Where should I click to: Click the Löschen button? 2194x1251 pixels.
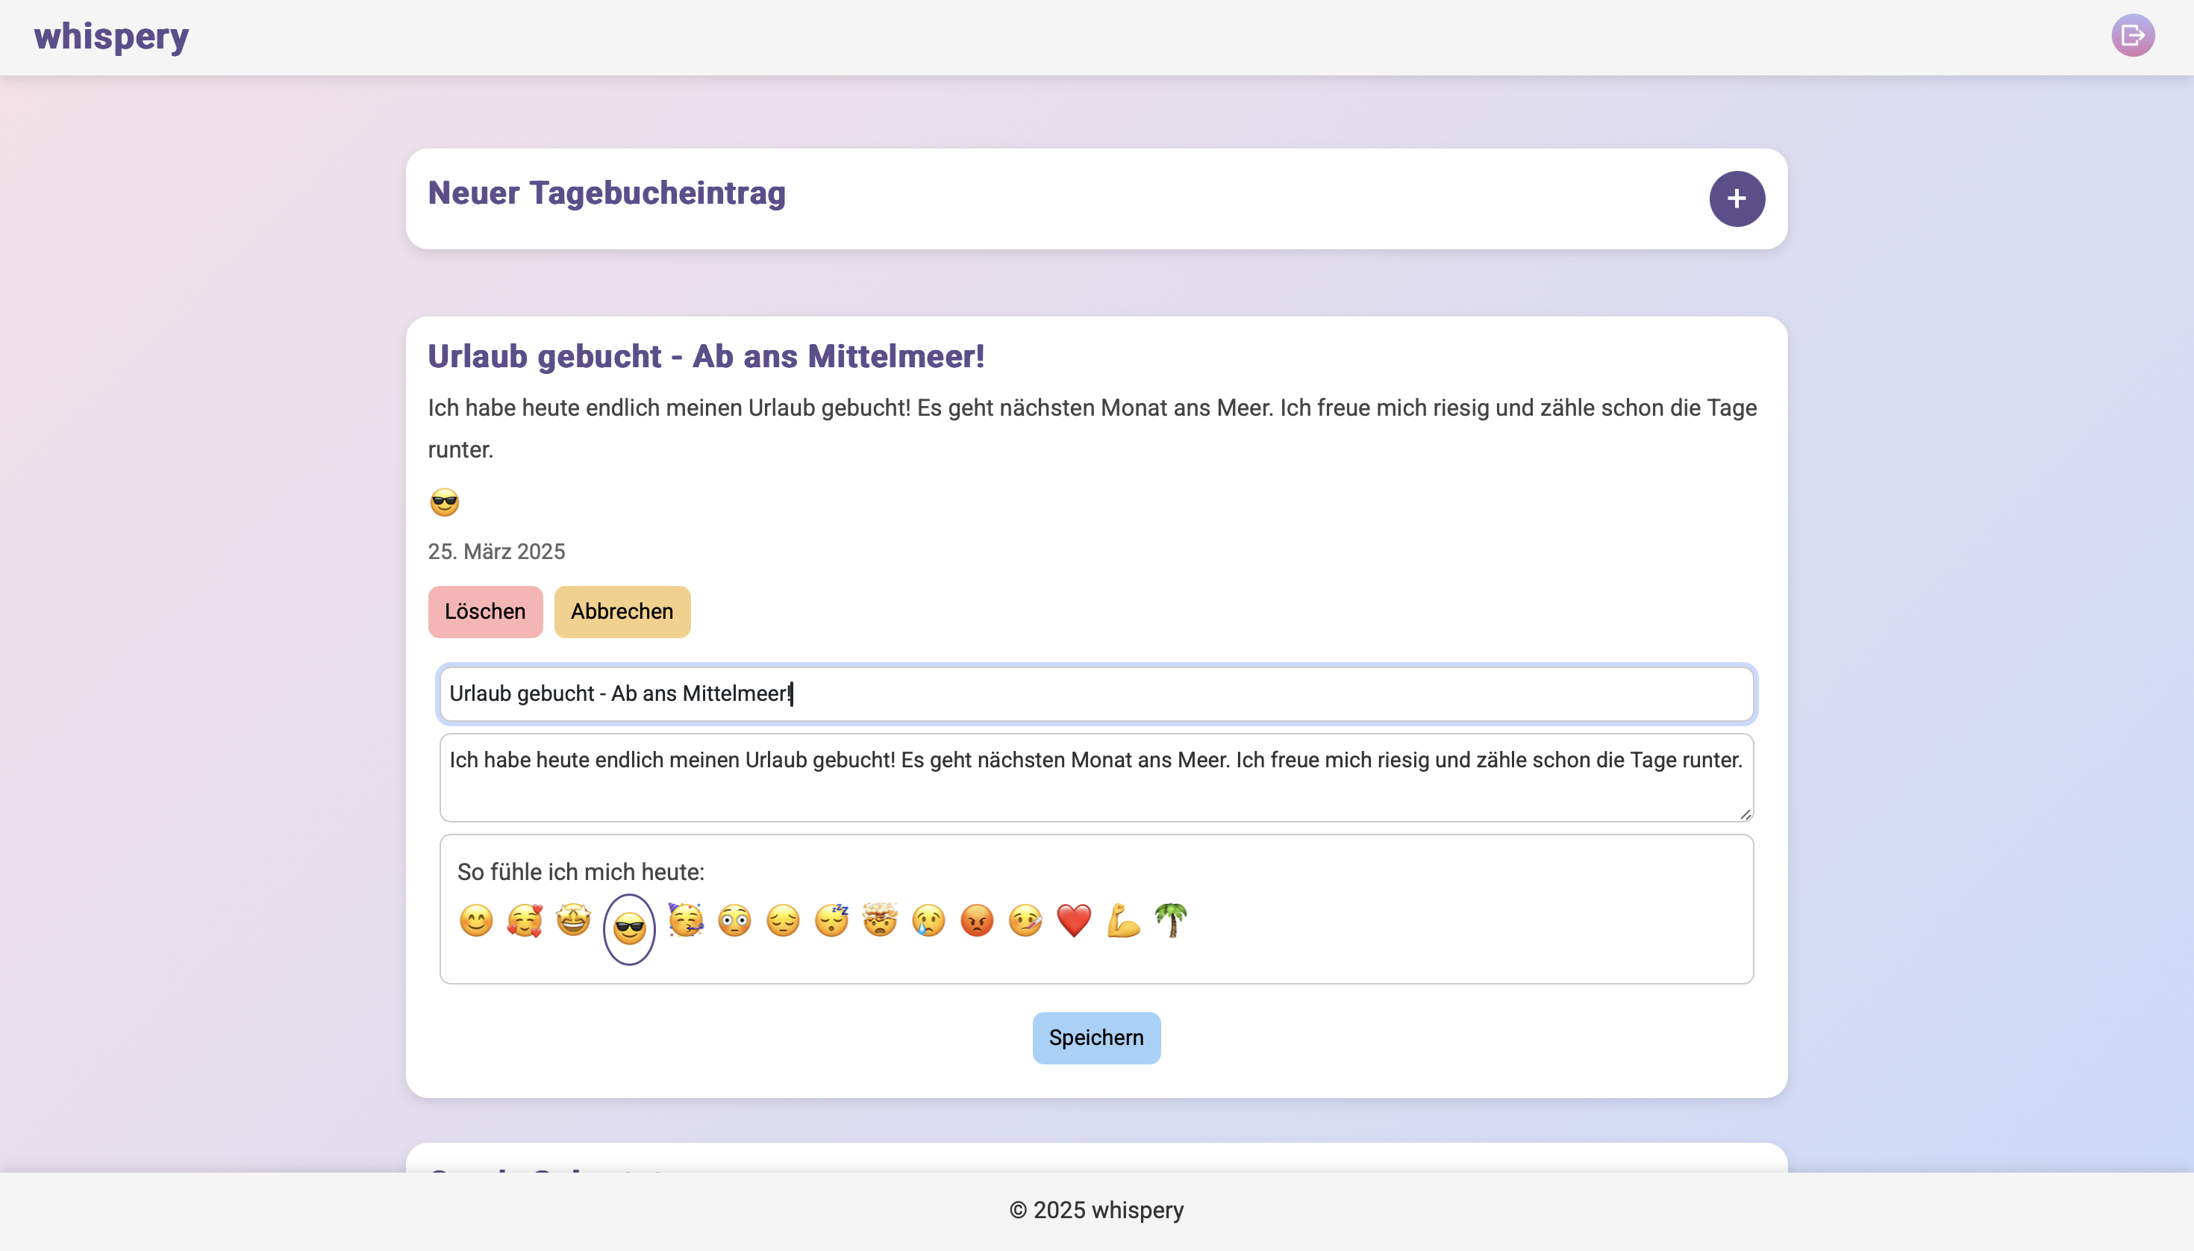[485, 612]
